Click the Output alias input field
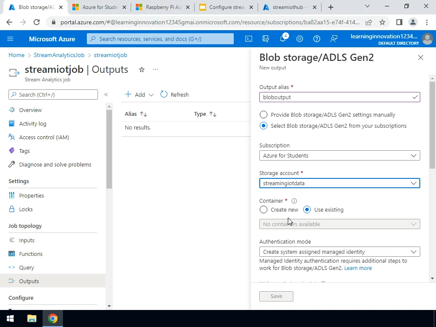436x327 pixels. (x=339, y=98)
